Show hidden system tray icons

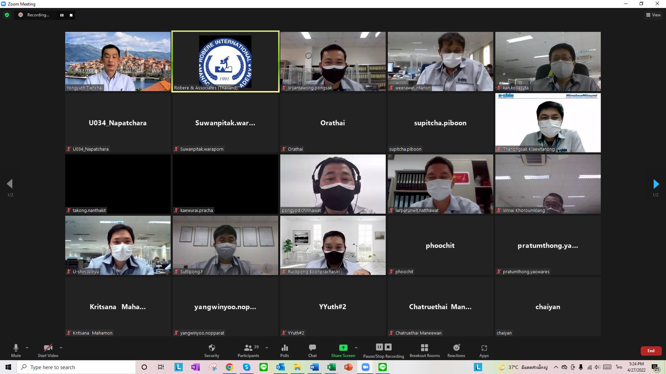(x=556, y=367)
